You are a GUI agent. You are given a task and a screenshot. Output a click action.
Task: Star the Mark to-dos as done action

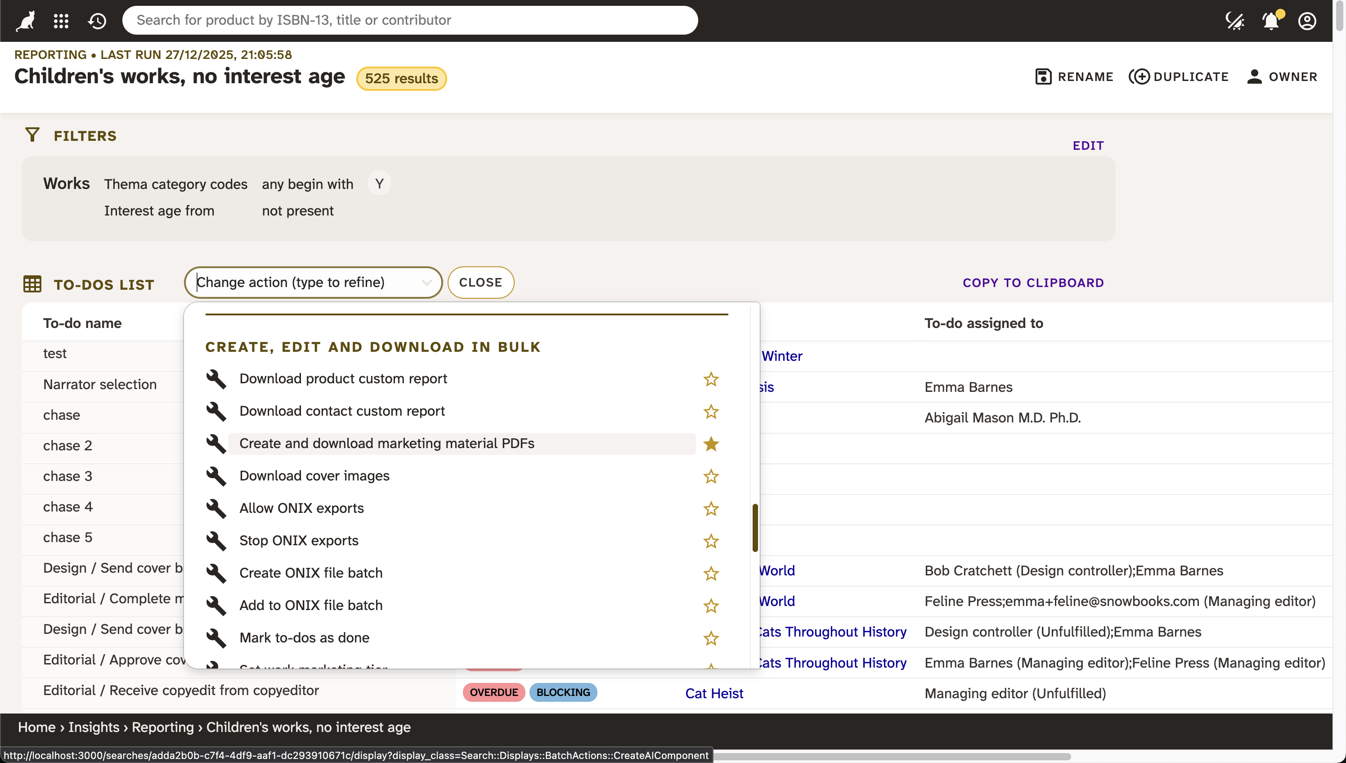tap(710, 638)
